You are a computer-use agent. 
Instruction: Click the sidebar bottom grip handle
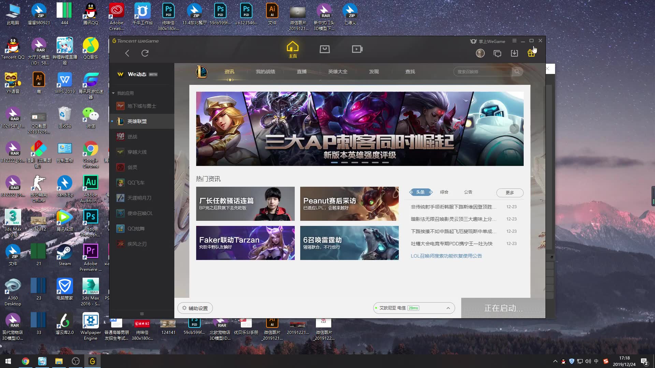142,314
